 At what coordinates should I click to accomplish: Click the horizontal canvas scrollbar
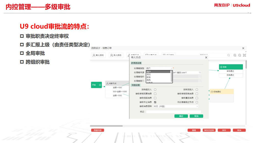(106, 126)
